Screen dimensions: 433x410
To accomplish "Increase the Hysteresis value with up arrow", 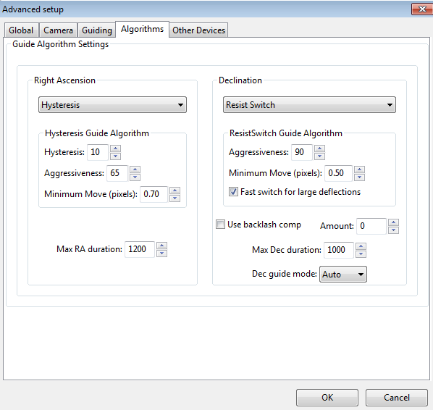I will tap(115, 148).
